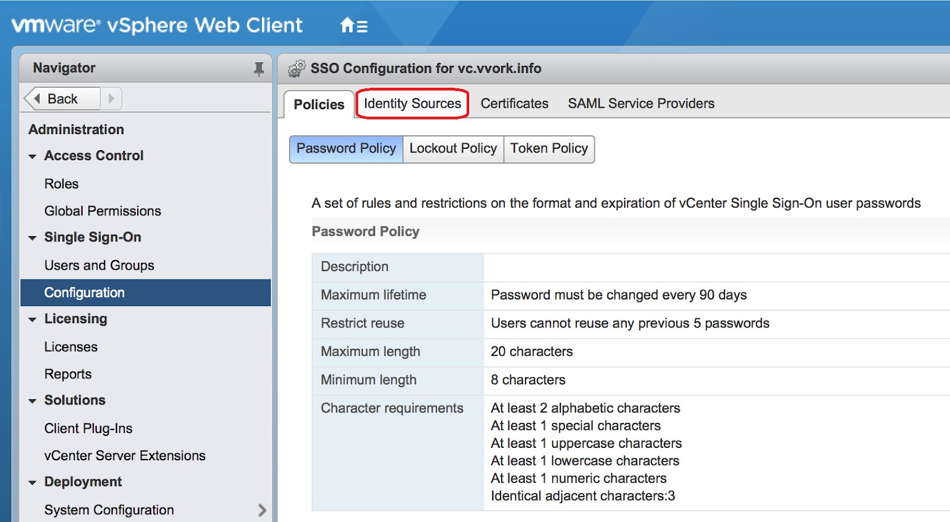This screenshot has width=950, height=522.
Task: Select the Password Policy toggle button
Action: (x=346, y=149)
